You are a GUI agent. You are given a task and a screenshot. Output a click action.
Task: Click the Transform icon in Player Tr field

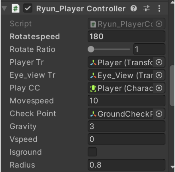point(93,62)
